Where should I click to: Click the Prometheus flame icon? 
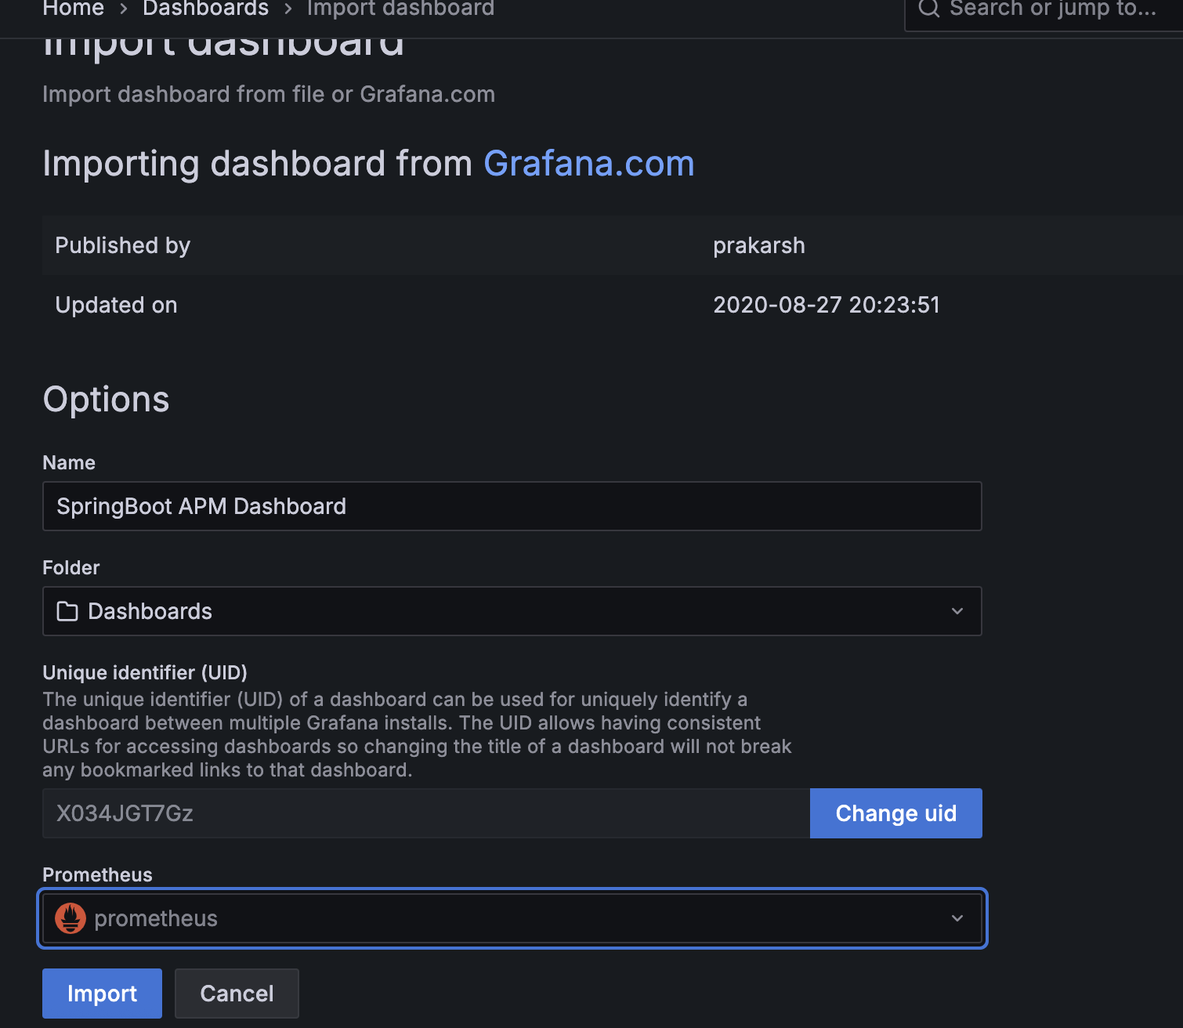coord(71,918)
